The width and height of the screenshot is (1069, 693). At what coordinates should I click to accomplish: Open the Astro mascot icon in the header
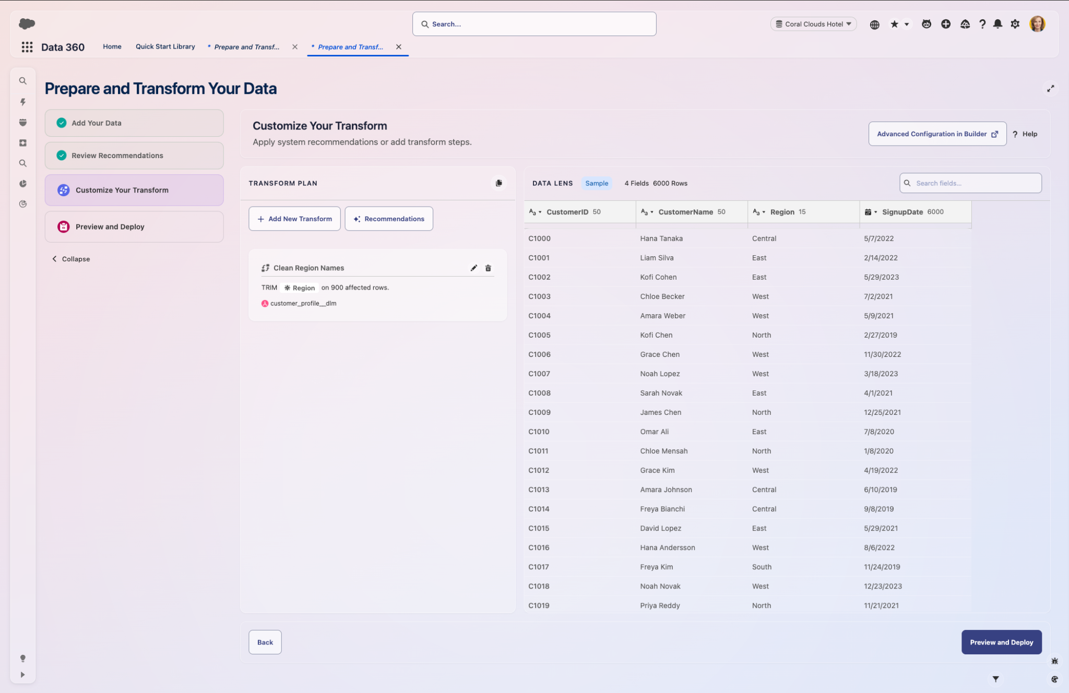(927, 24)
